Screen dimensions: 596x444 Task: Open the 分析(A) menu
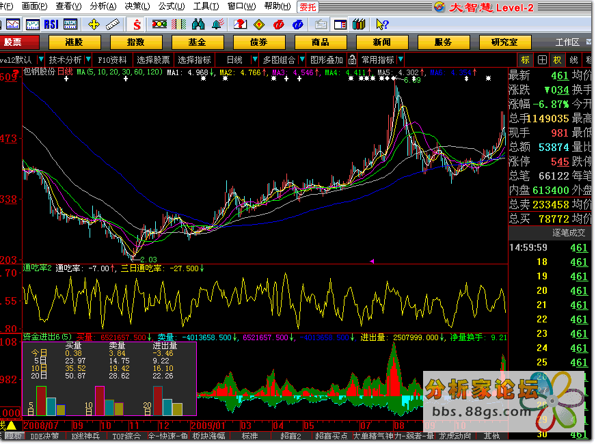coord(103,6)
